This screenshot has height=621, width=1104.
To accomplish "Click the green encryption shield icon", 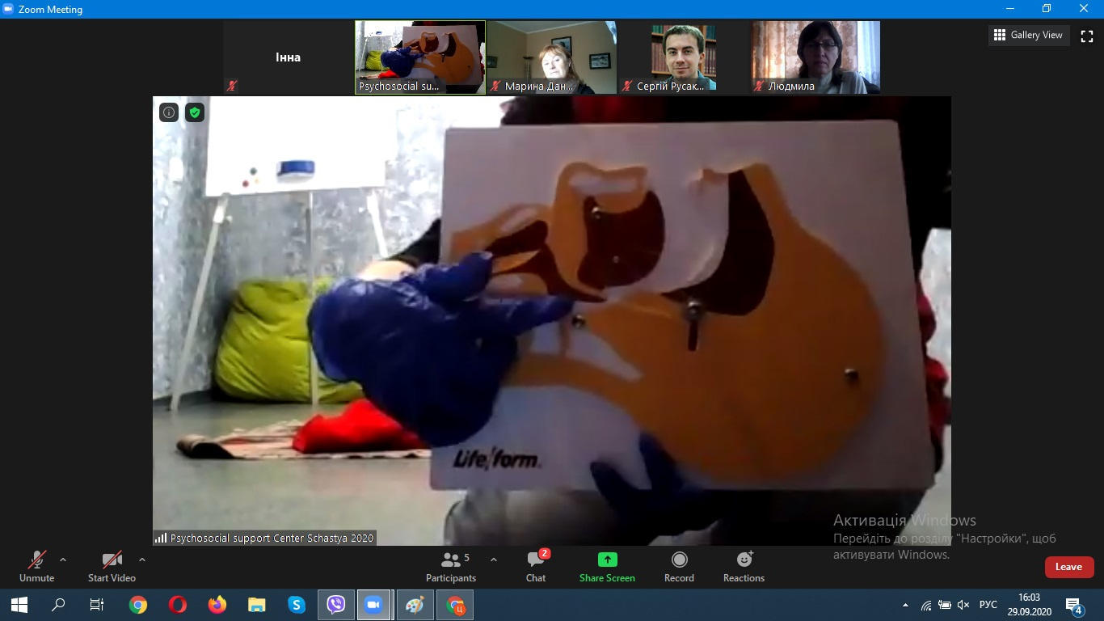I will (x=194, y=112).
